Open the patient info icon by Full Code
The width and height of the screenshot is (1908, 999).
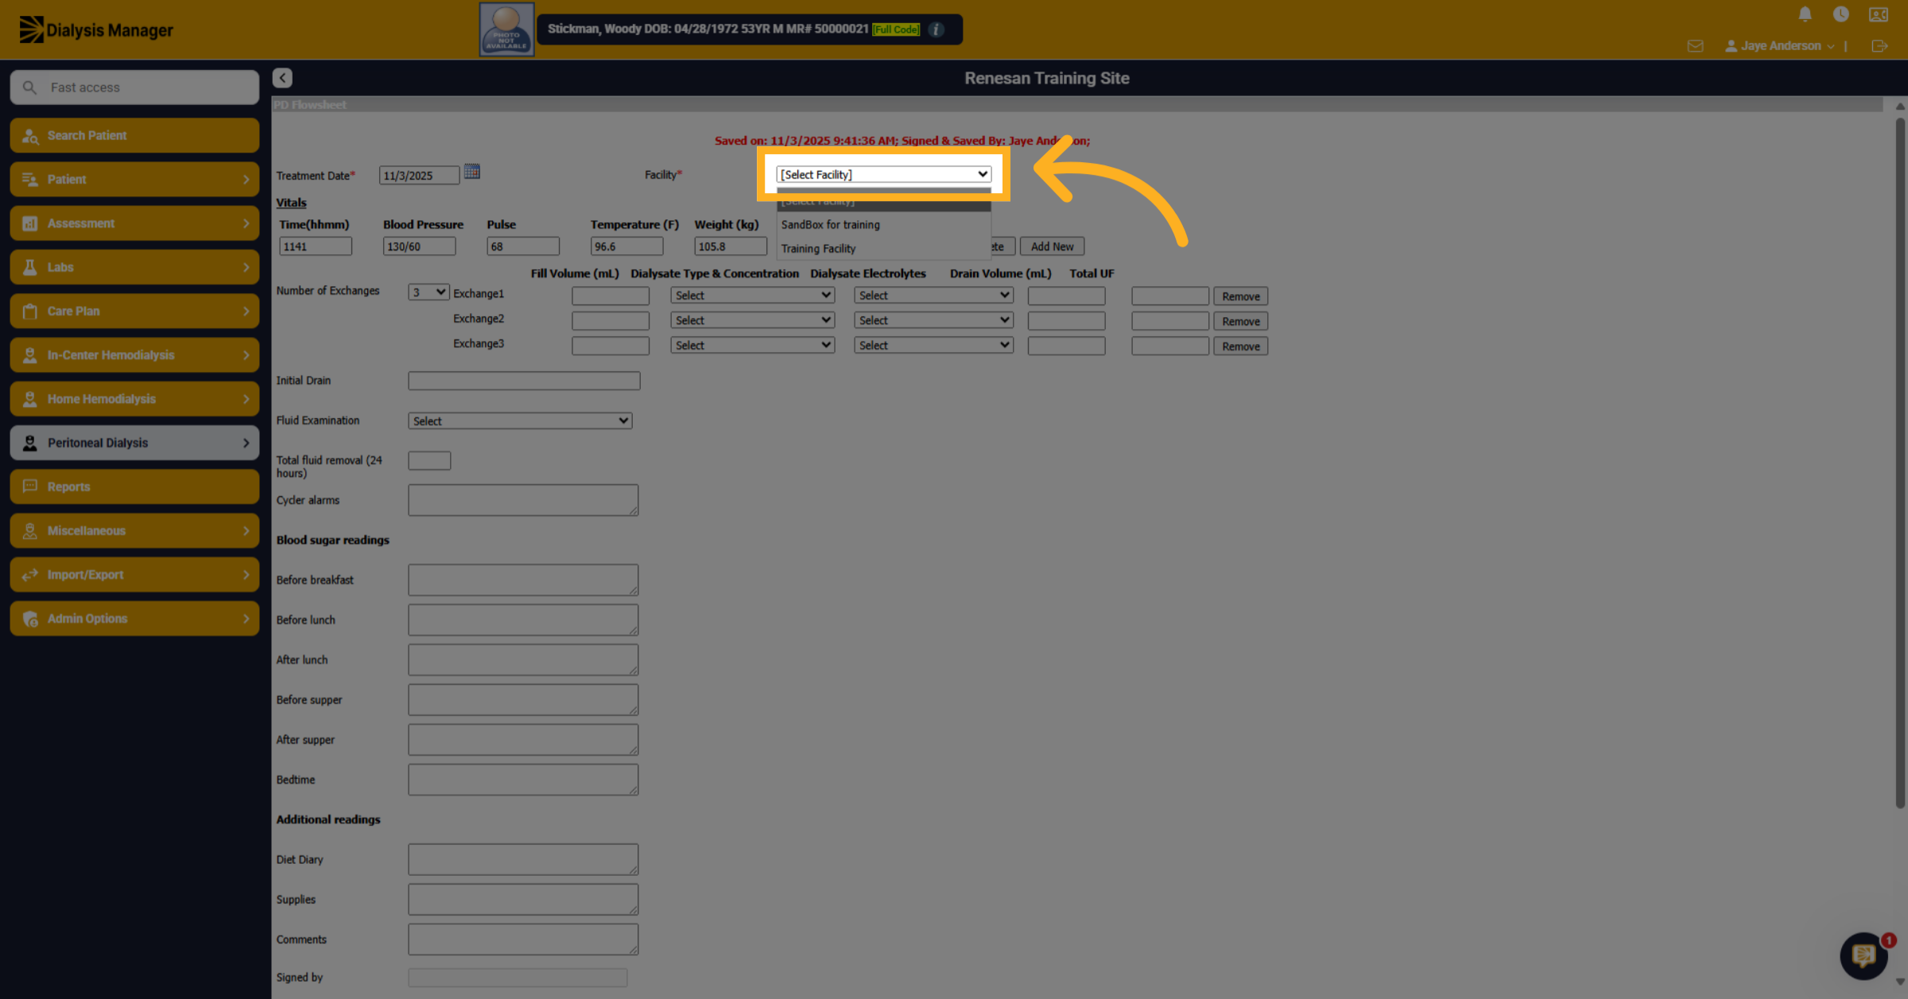point(936,29)
